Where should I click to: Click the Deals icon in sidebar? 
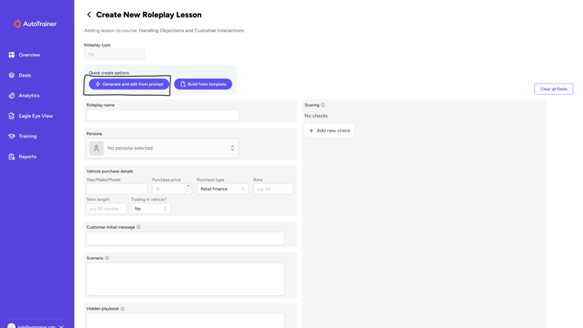tap(11, 75)
